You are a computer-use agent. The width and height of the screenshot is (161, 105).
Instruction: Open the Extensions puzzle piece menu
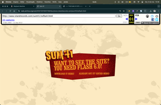(x=145, y=11)
